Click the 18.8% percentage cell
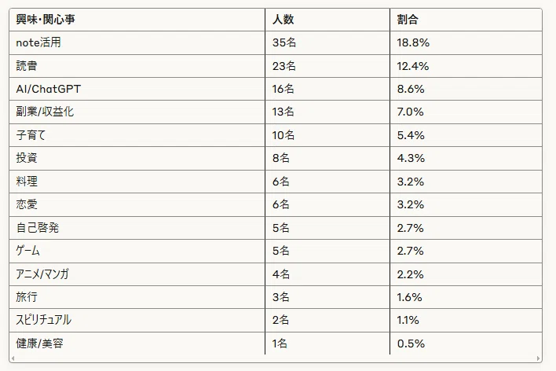 click(x=466, y=42)
